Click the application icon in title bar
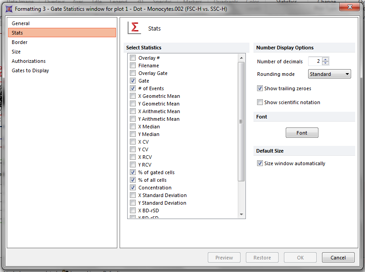The image size is (365, 272). 9,7
